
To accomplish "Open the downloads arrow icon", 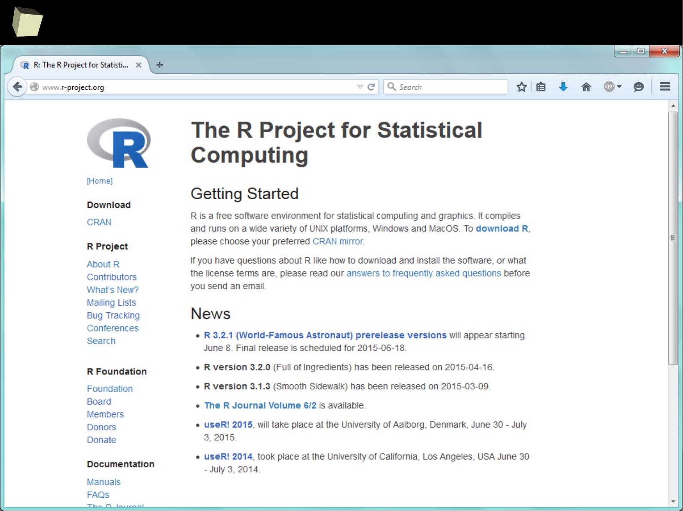I will click(563, 87).
